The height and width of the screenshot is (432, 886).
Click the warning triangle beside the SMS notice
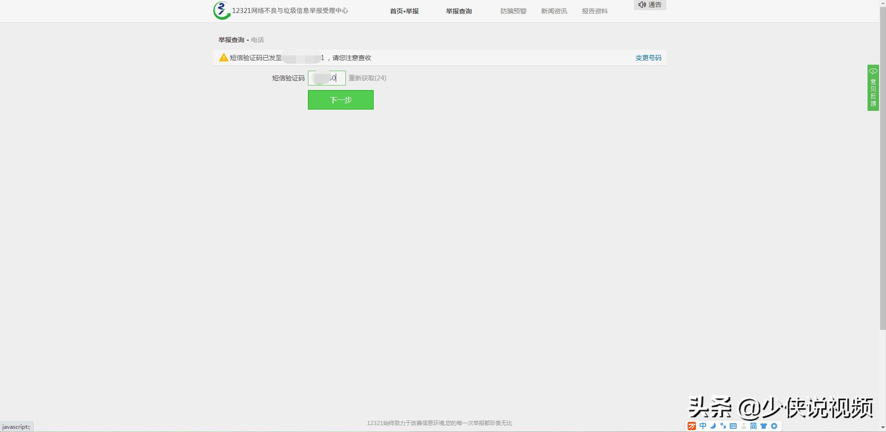click(223, 58)
